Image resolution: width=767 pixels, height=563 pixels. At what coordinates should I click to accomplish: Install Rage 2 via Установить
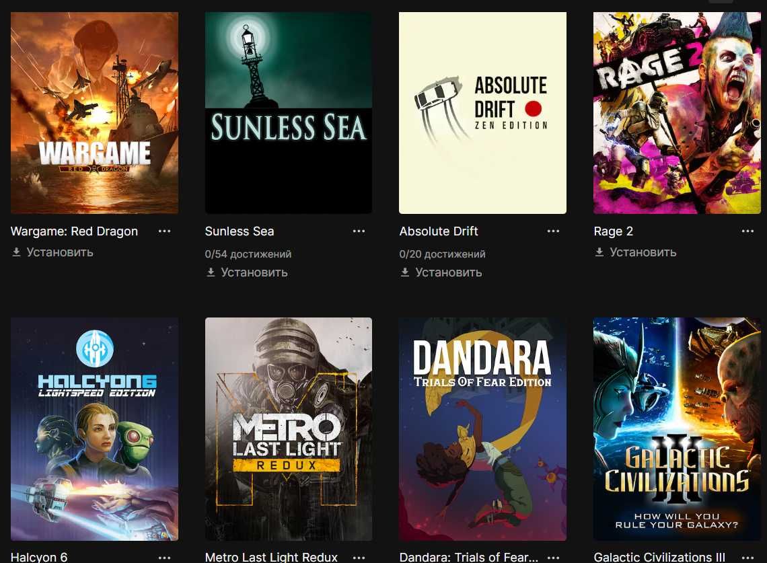tap(643, 252)
